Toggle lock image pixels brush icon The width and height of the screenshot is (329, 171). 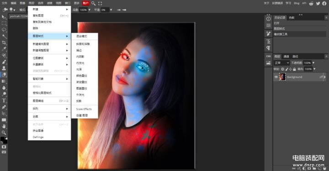pos(287,69)
